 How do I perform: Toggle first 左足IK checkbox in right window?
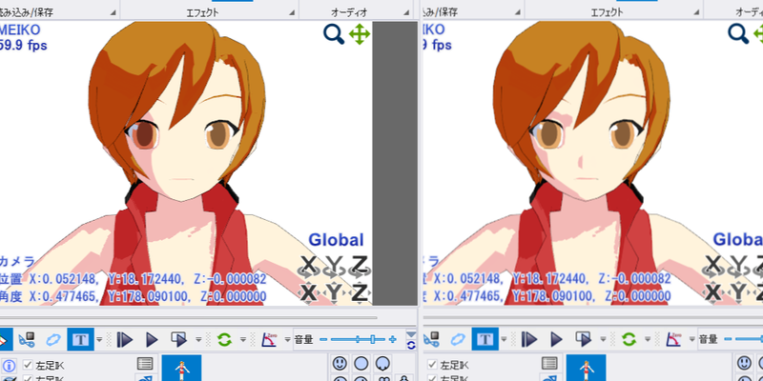432,365
